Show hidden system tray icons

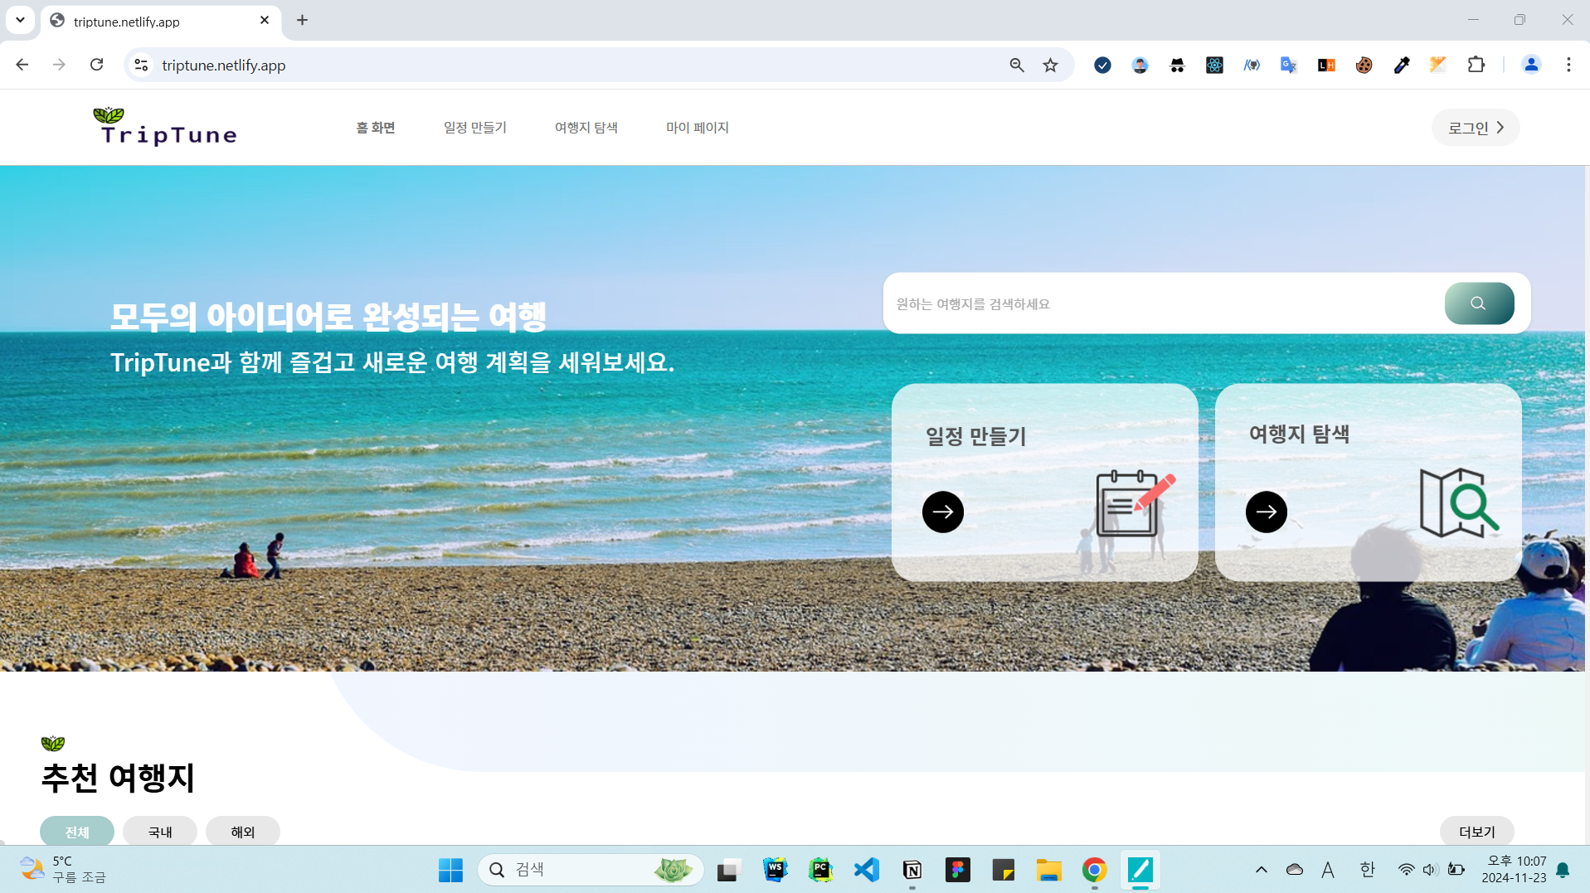[x=1261, y=869]
